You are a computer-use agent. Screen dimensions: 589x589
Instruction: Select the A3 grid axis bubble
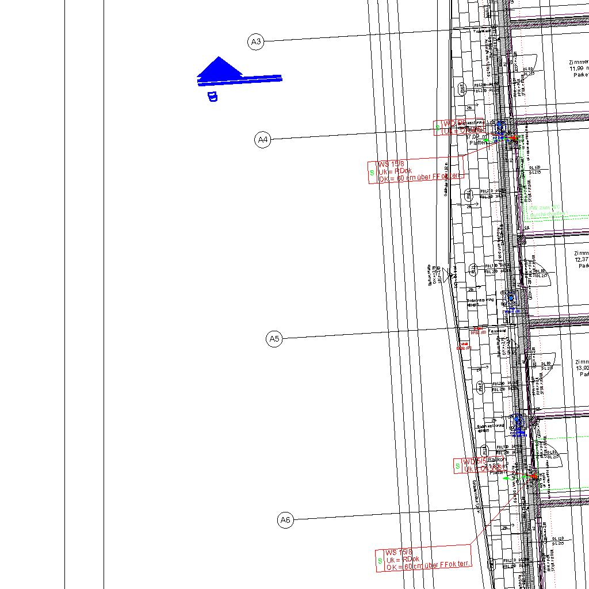coord(256,41)
